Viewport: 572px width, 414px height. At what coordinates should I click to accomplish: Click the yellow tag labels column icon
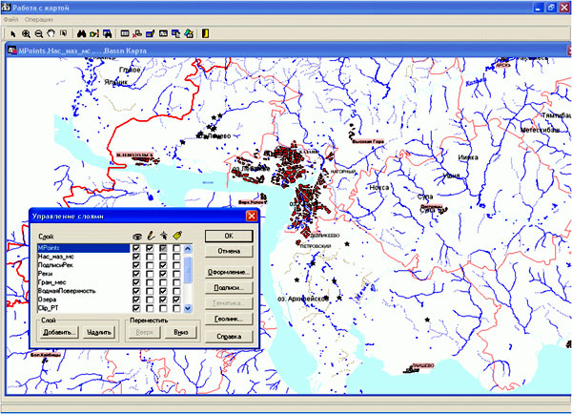[x=177, y=236]
